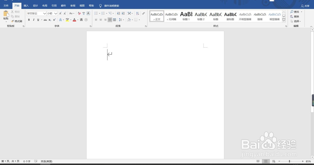Click the zoom in plus button
The width and height of the screenshot is (314, 165).
(x=303, y=161)
